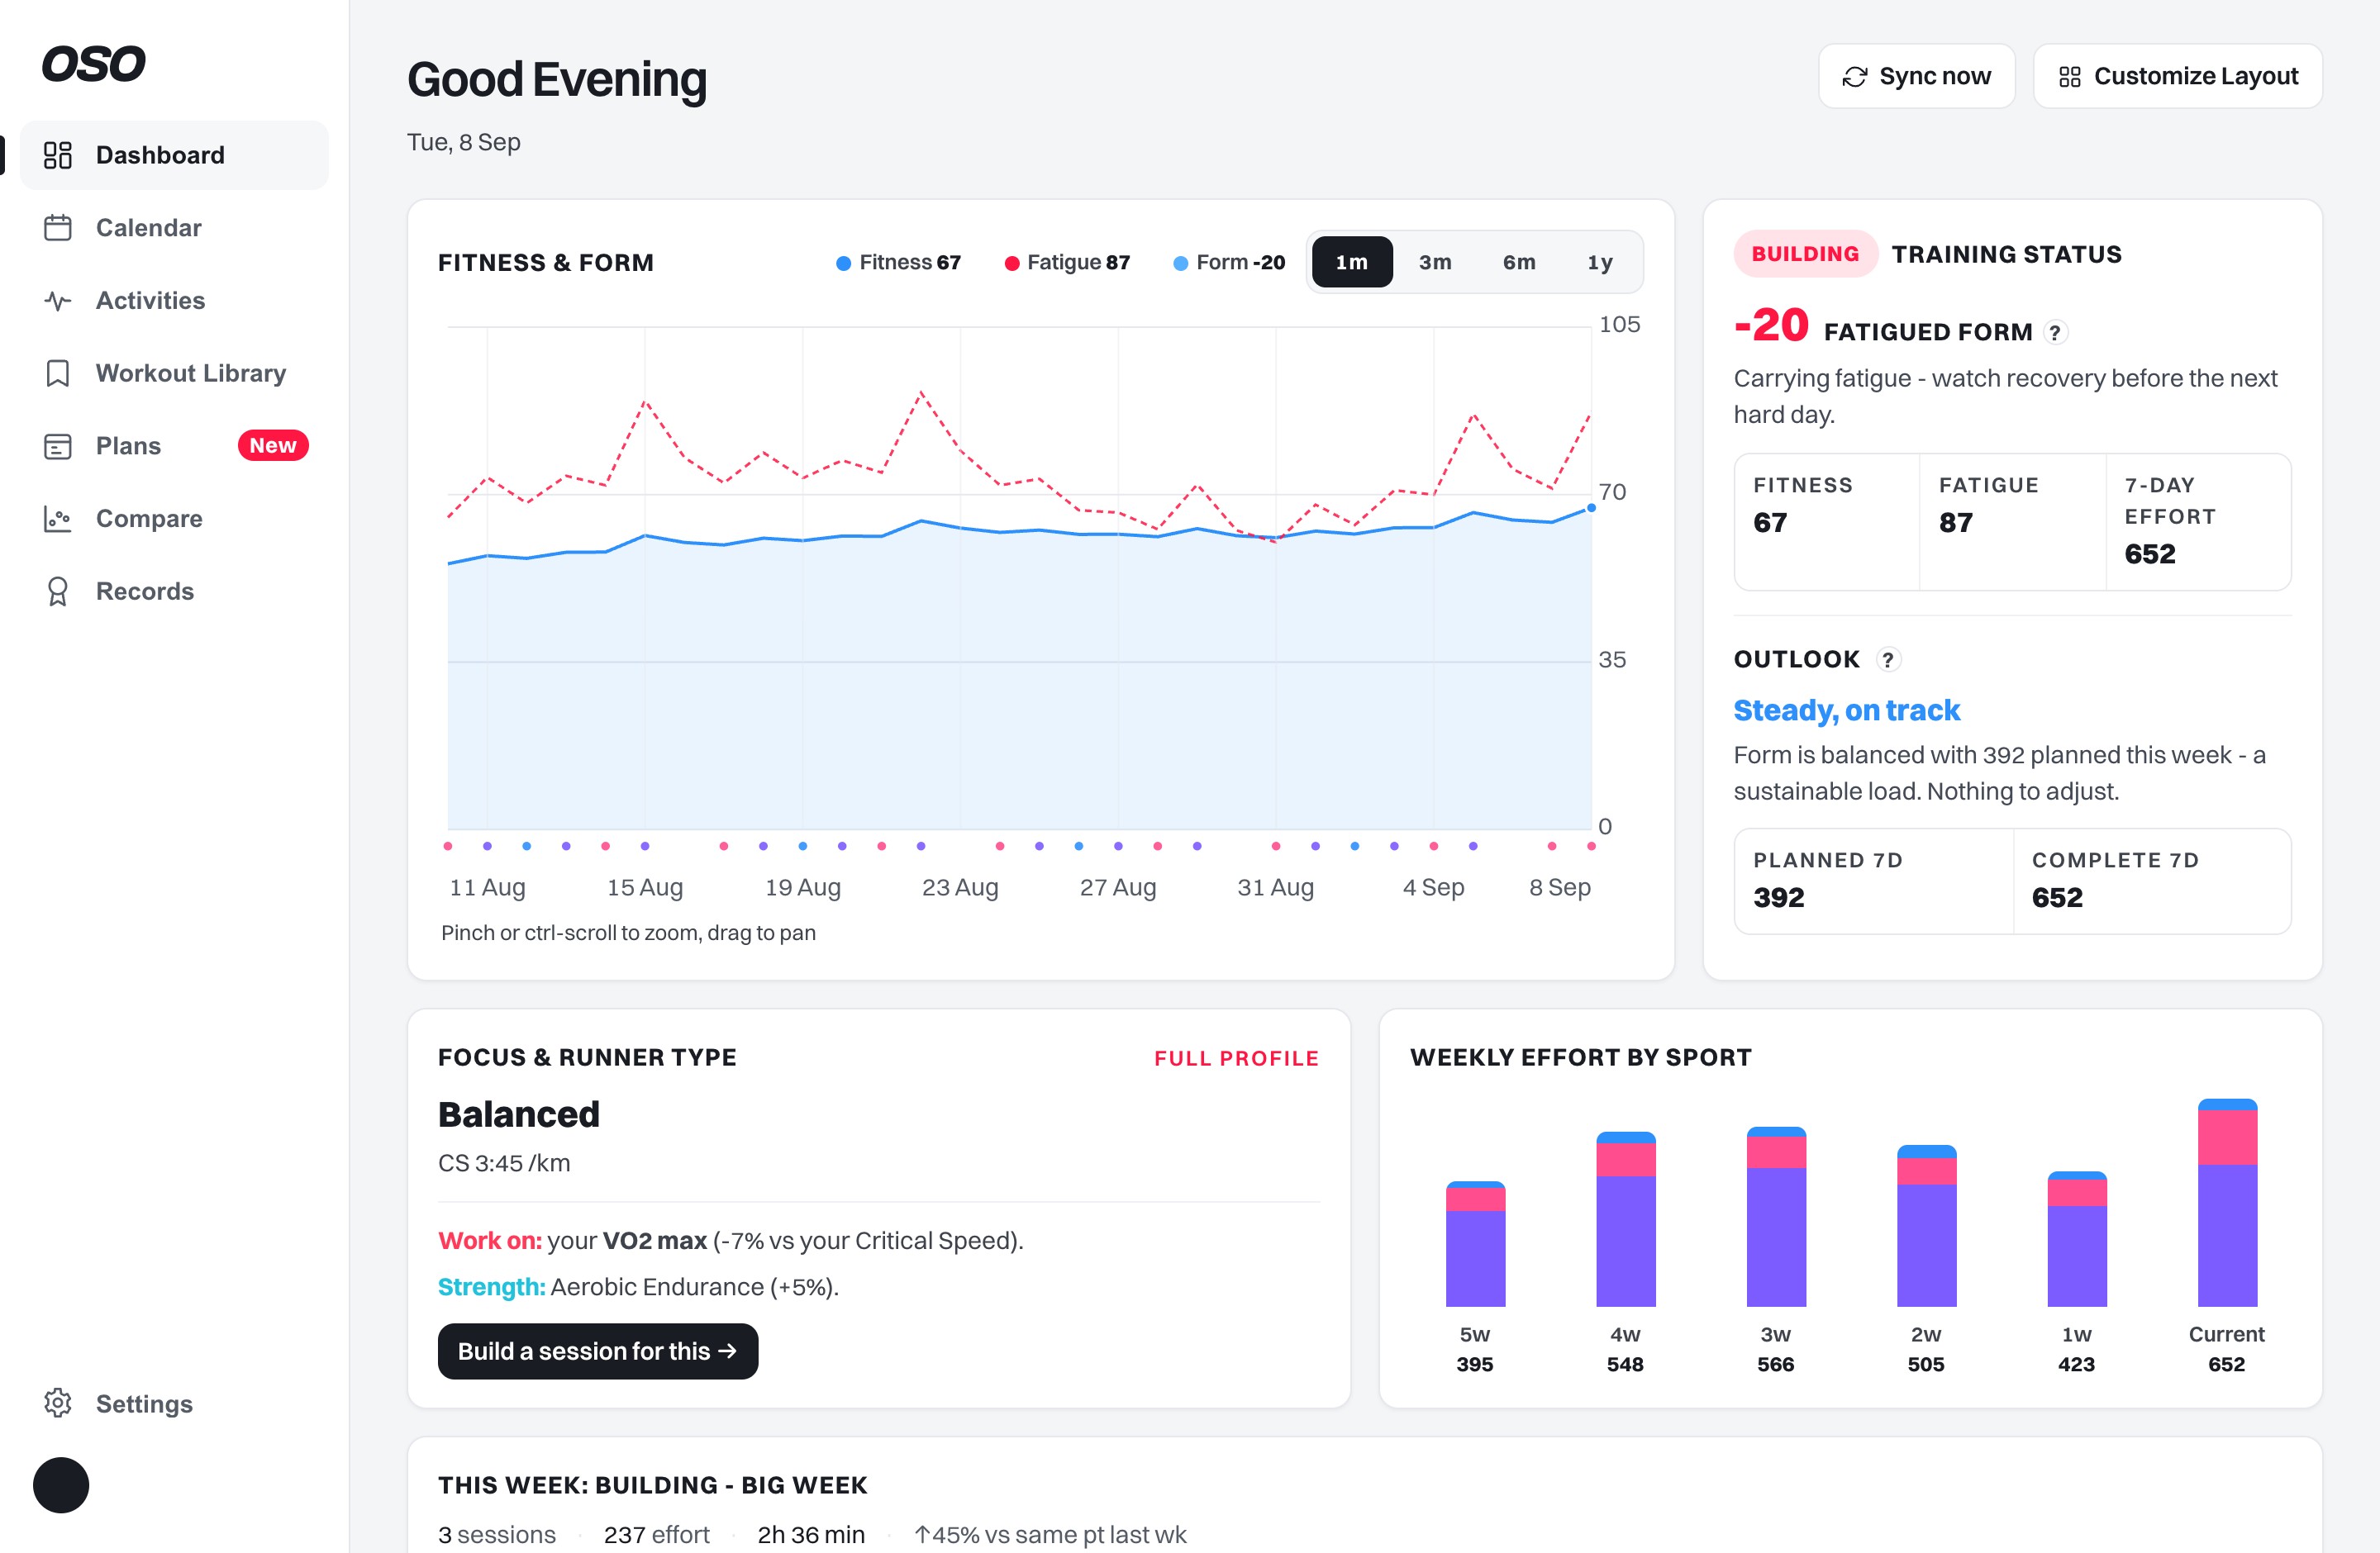Open the Records menu item
This screenshot has height=1553, width=2380.
pyautogui.click(x=174, y=591)
